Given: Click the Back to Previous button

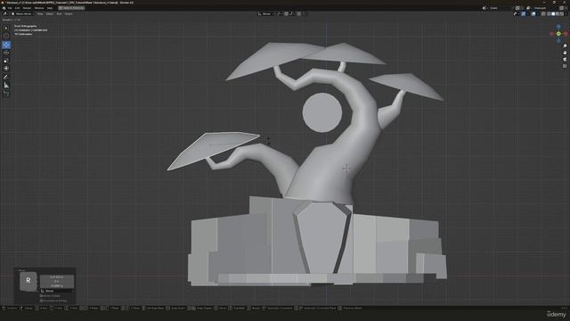Looking at the screenshot, I should (71, 8).
